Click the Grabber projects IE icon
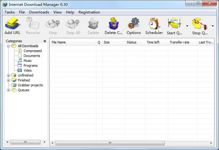The height and width of the screenshot is (150, 219). 14,85
